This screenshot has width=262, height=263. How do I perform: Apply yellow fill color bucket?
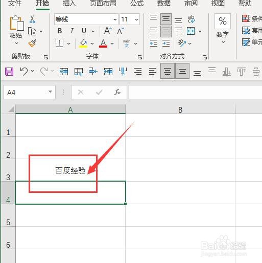tap(83, 43)
